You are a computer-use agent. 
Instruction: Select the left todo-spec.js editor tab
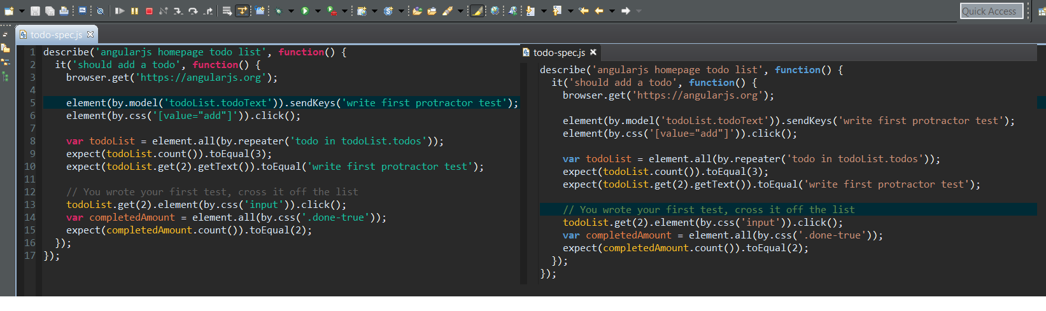(55, 35)
